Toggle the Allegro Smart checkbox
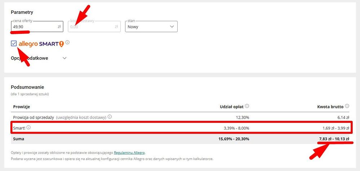360x171 pixels. (x=14, y=43)
